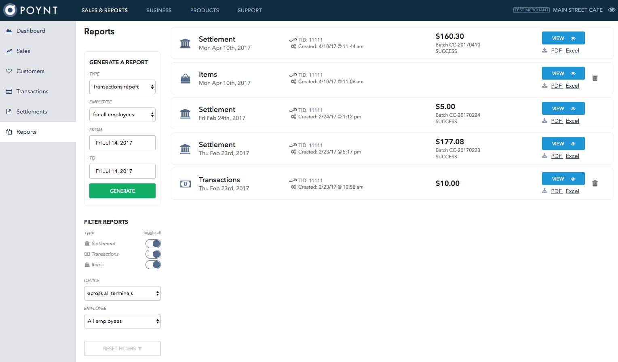618x362 pixels.
Task: Download PDF of the Items report
Action: (x=557, y=86)
